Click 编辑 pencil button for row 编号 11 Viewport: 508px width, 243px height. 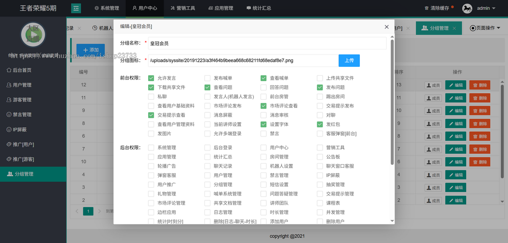tap(456, 98)
